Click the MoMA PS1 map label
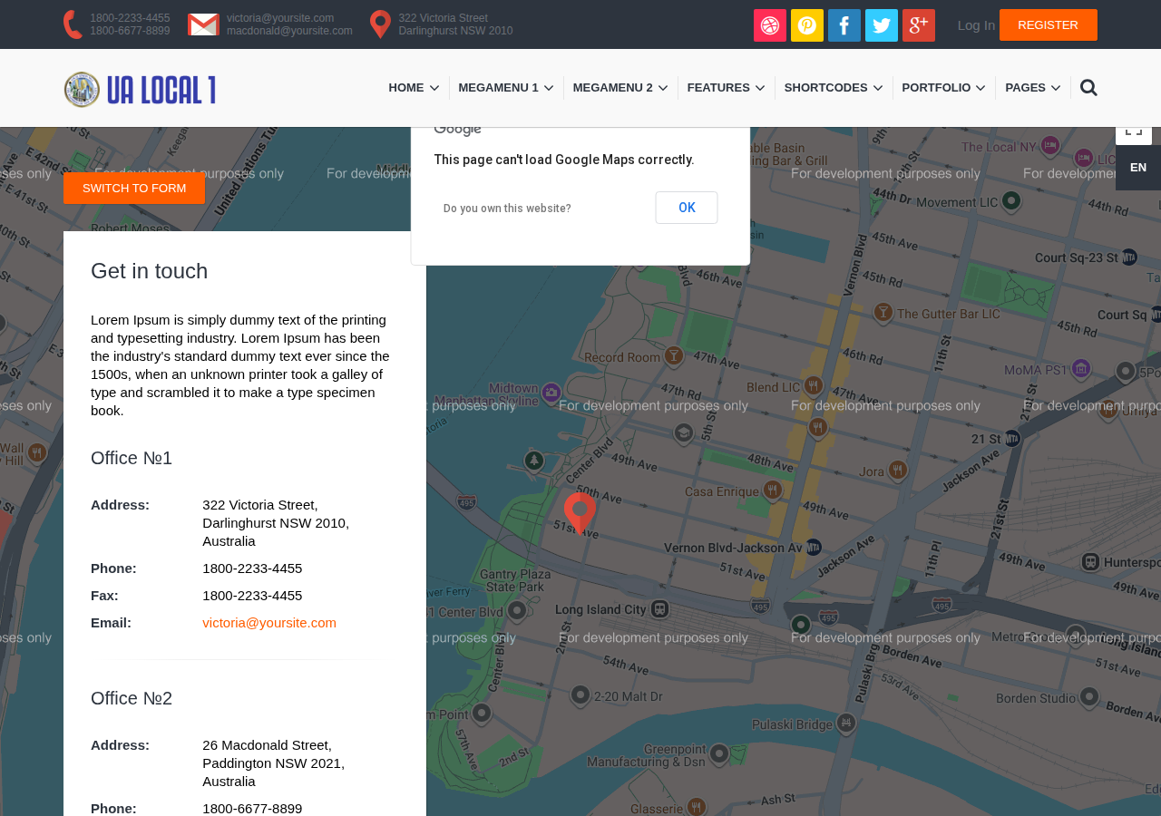The height and width of the screenshot is (816, 1161). [1036, 369]
